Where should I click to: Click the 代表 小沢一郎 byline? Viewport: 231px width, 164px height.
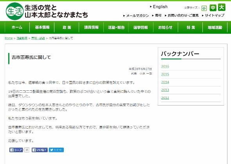click(x=141, y=74)
